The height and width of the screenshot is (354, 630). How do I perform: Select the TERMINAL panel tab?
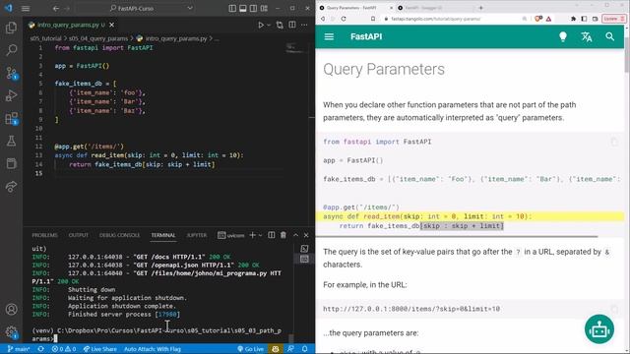point(163,235)
